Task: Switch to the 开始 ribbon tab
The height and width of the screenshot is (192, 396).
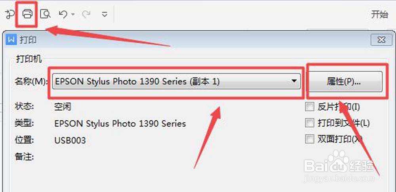Action: 380,14
